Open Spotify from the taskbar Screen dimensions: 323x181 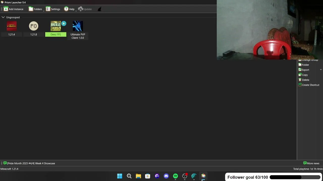click(x=175, y=176)
